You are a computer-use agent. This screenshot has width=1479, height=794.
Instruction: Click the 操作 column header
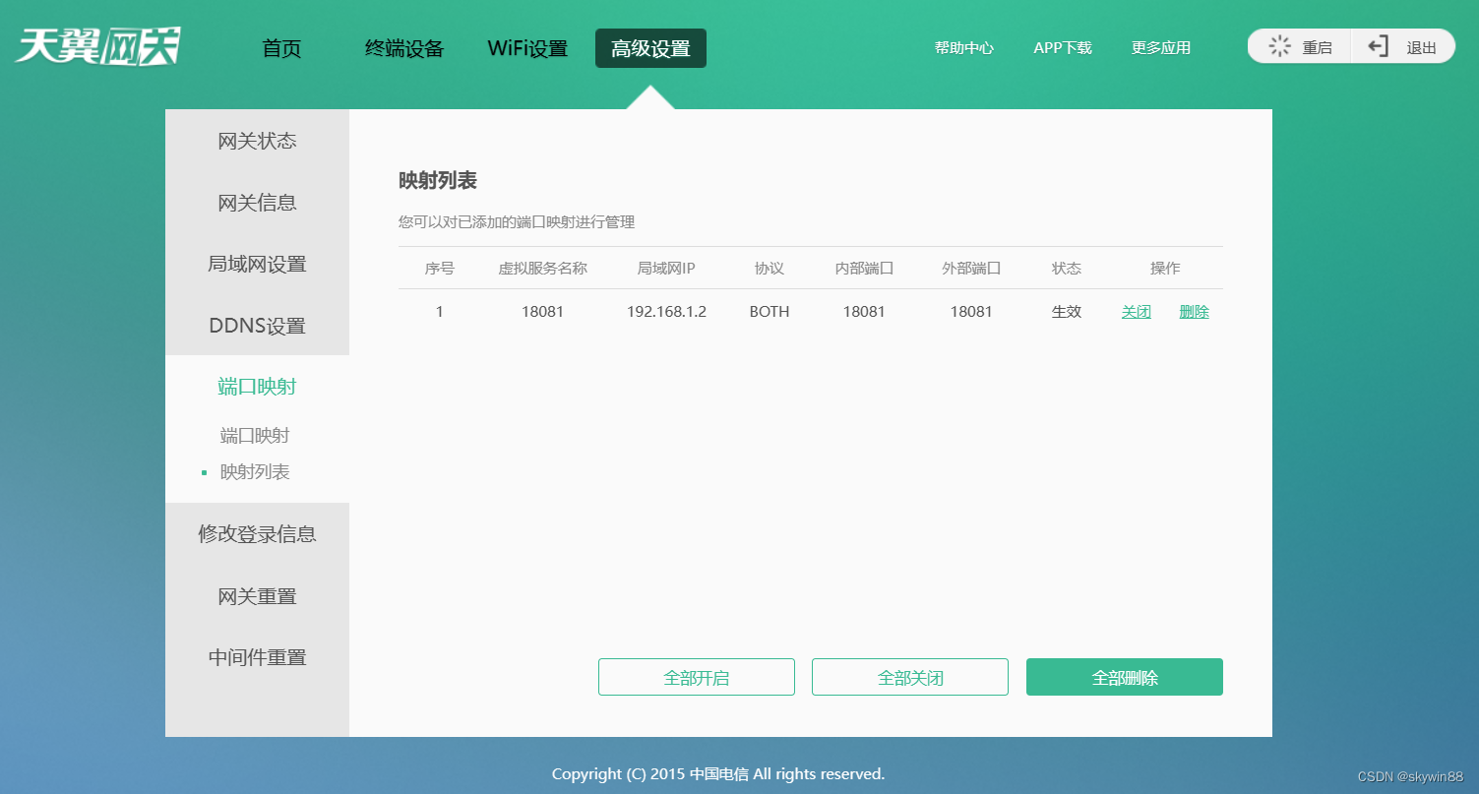pyautogui.click(x=1165, y=269)
